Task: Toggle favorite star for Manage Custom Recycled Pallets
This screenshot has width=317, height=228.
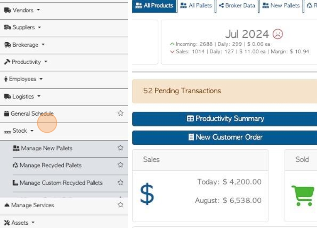Action: click(x=120, y=182)
